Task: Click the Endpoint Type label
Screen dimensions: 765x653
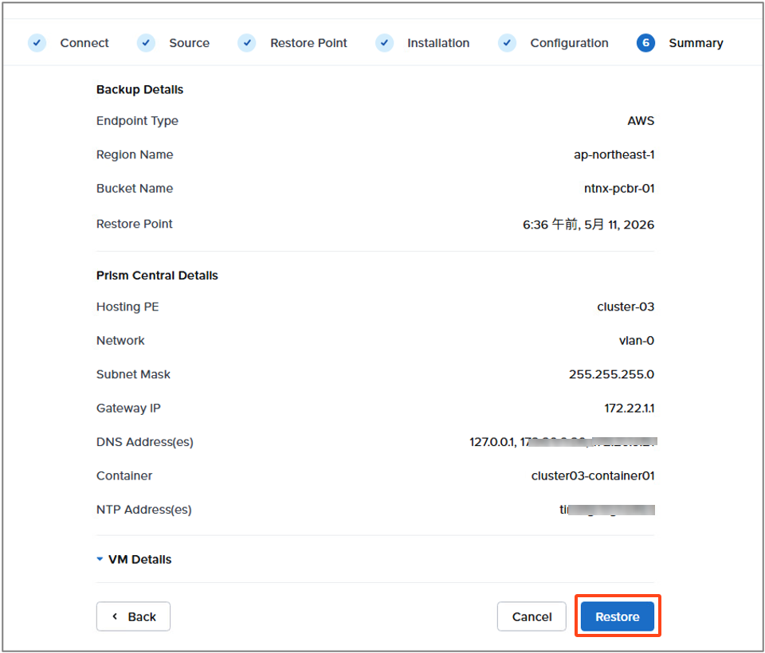Action: [x=137, y=121]
